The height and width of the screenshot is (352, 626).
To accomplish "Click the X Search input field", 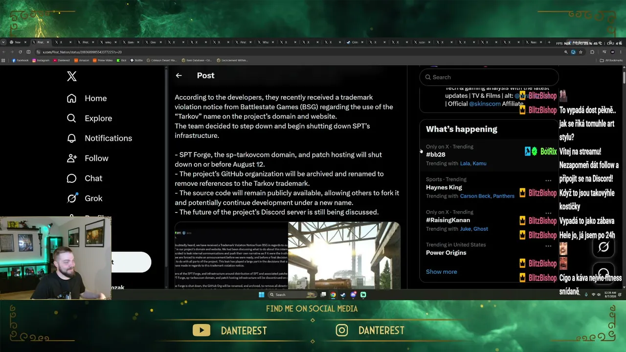I will click(489, 77).
